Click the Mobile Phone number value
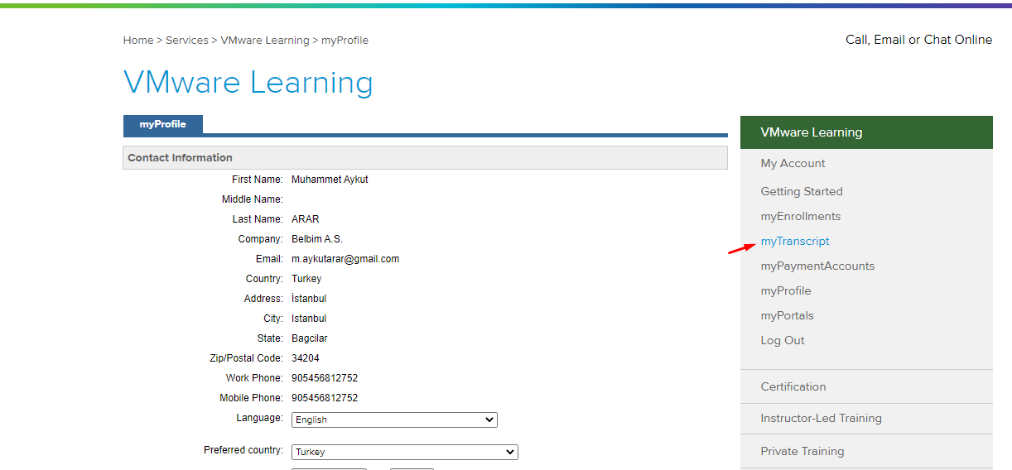This screenshot has width=1012, height=470. (325, 398)
